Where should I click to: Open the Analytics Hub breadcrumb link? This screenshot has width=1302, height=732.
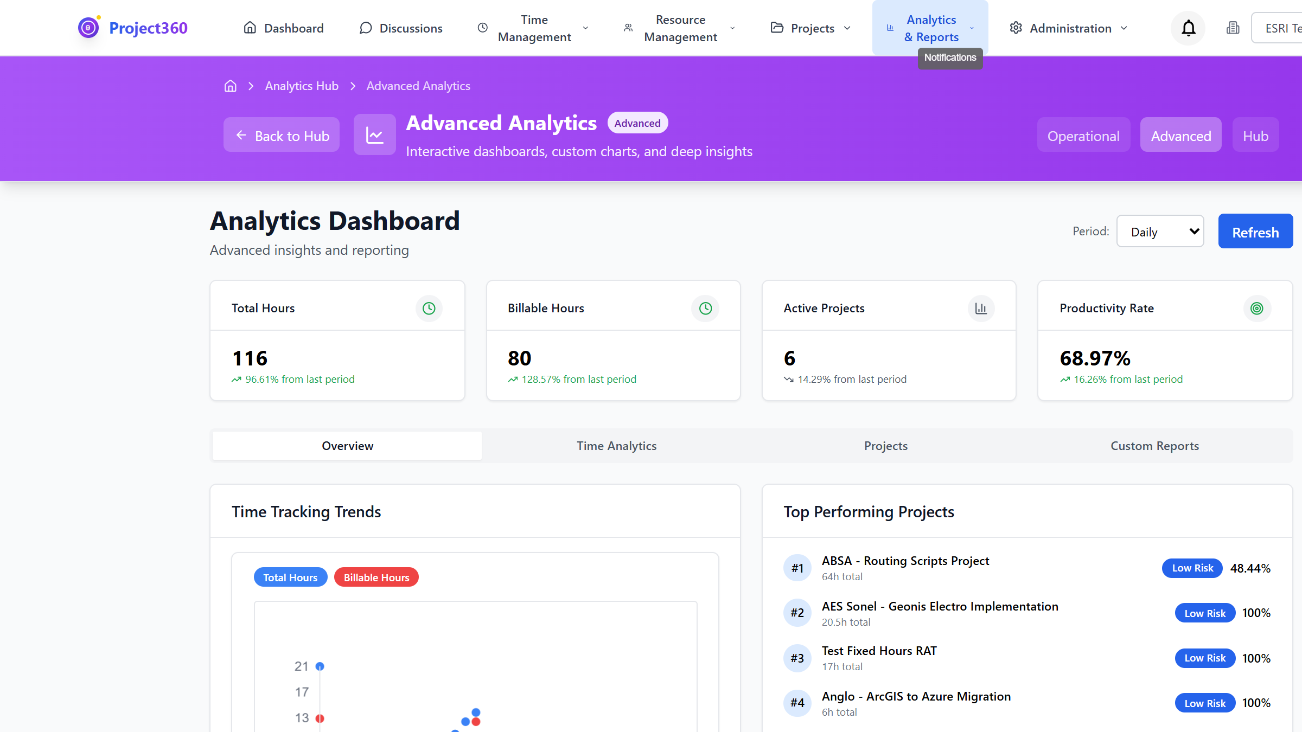pos(302,86)
